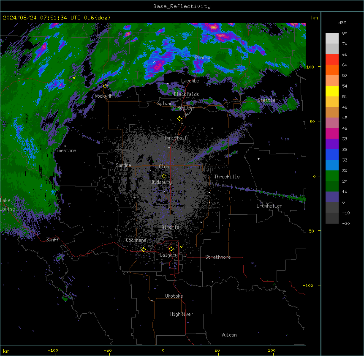The image size is (364, 356).
Task: Select the RedDeer city label
Action: click(x=186, y=108)
